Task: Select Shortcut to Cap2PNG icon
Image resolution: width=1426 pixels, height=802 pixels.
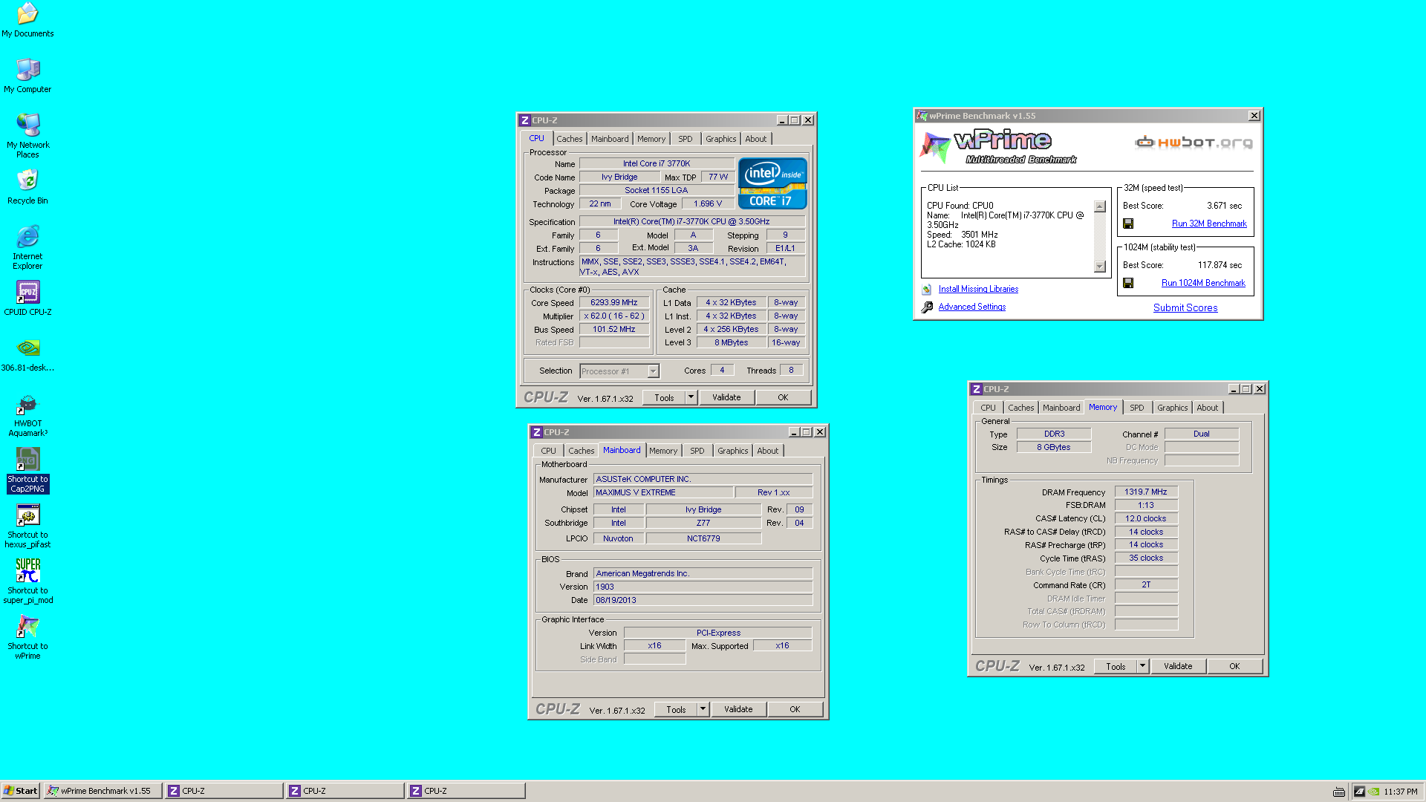Action: coord(27,470)
